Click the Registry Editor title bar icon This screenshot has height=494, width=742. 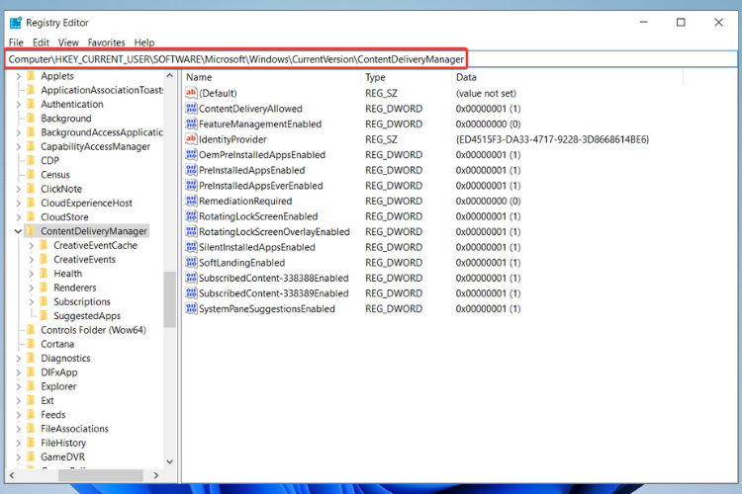(x=16, y=23)
